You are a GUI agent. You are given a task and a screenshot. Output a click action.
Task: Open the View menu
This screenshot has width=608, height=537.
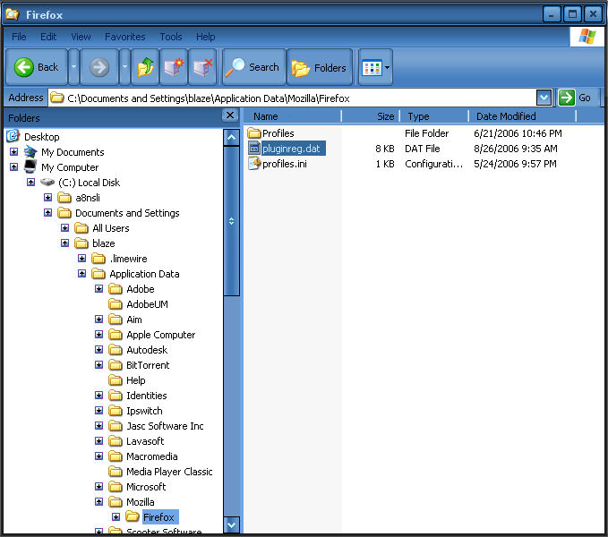point(81,37)
